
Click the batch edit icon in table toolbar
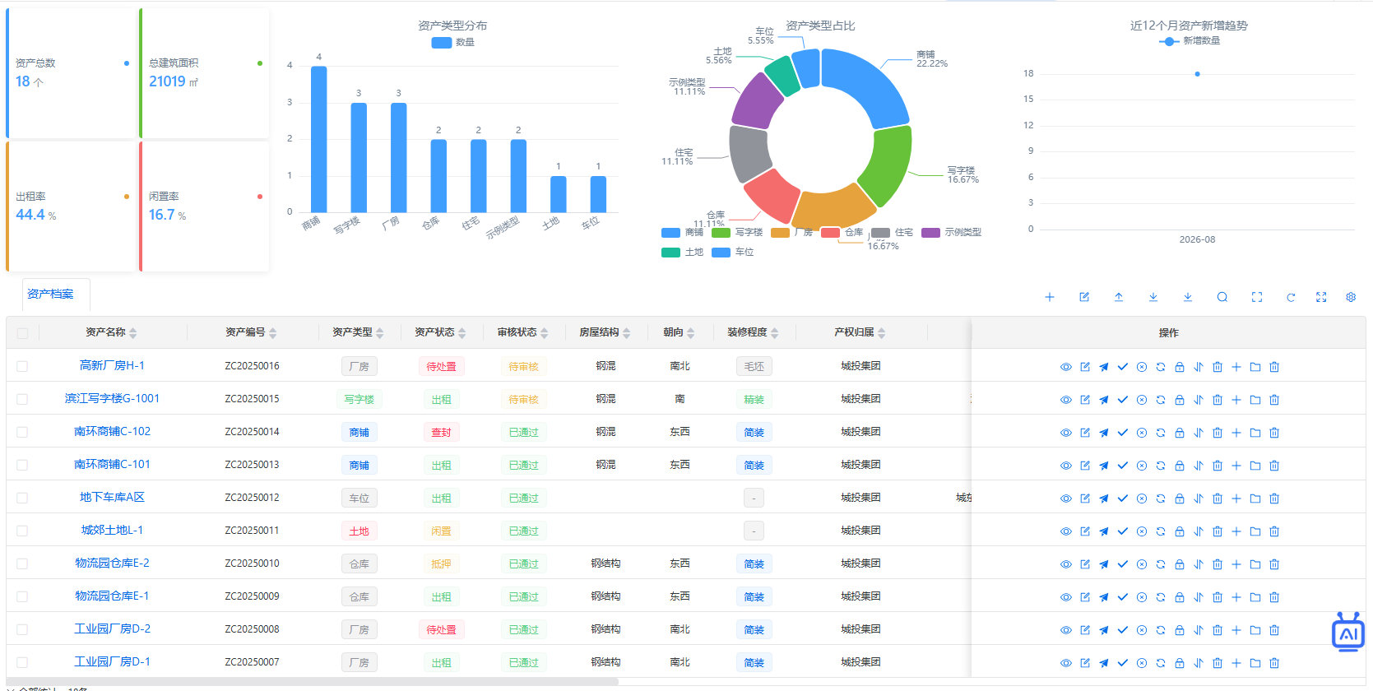coord(1084,297)
